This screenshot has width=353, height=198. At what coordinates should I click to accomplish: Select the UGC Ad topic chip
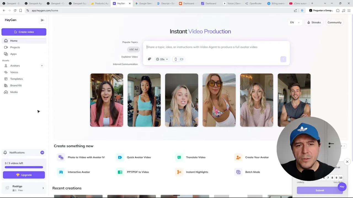tap(133, 50)
